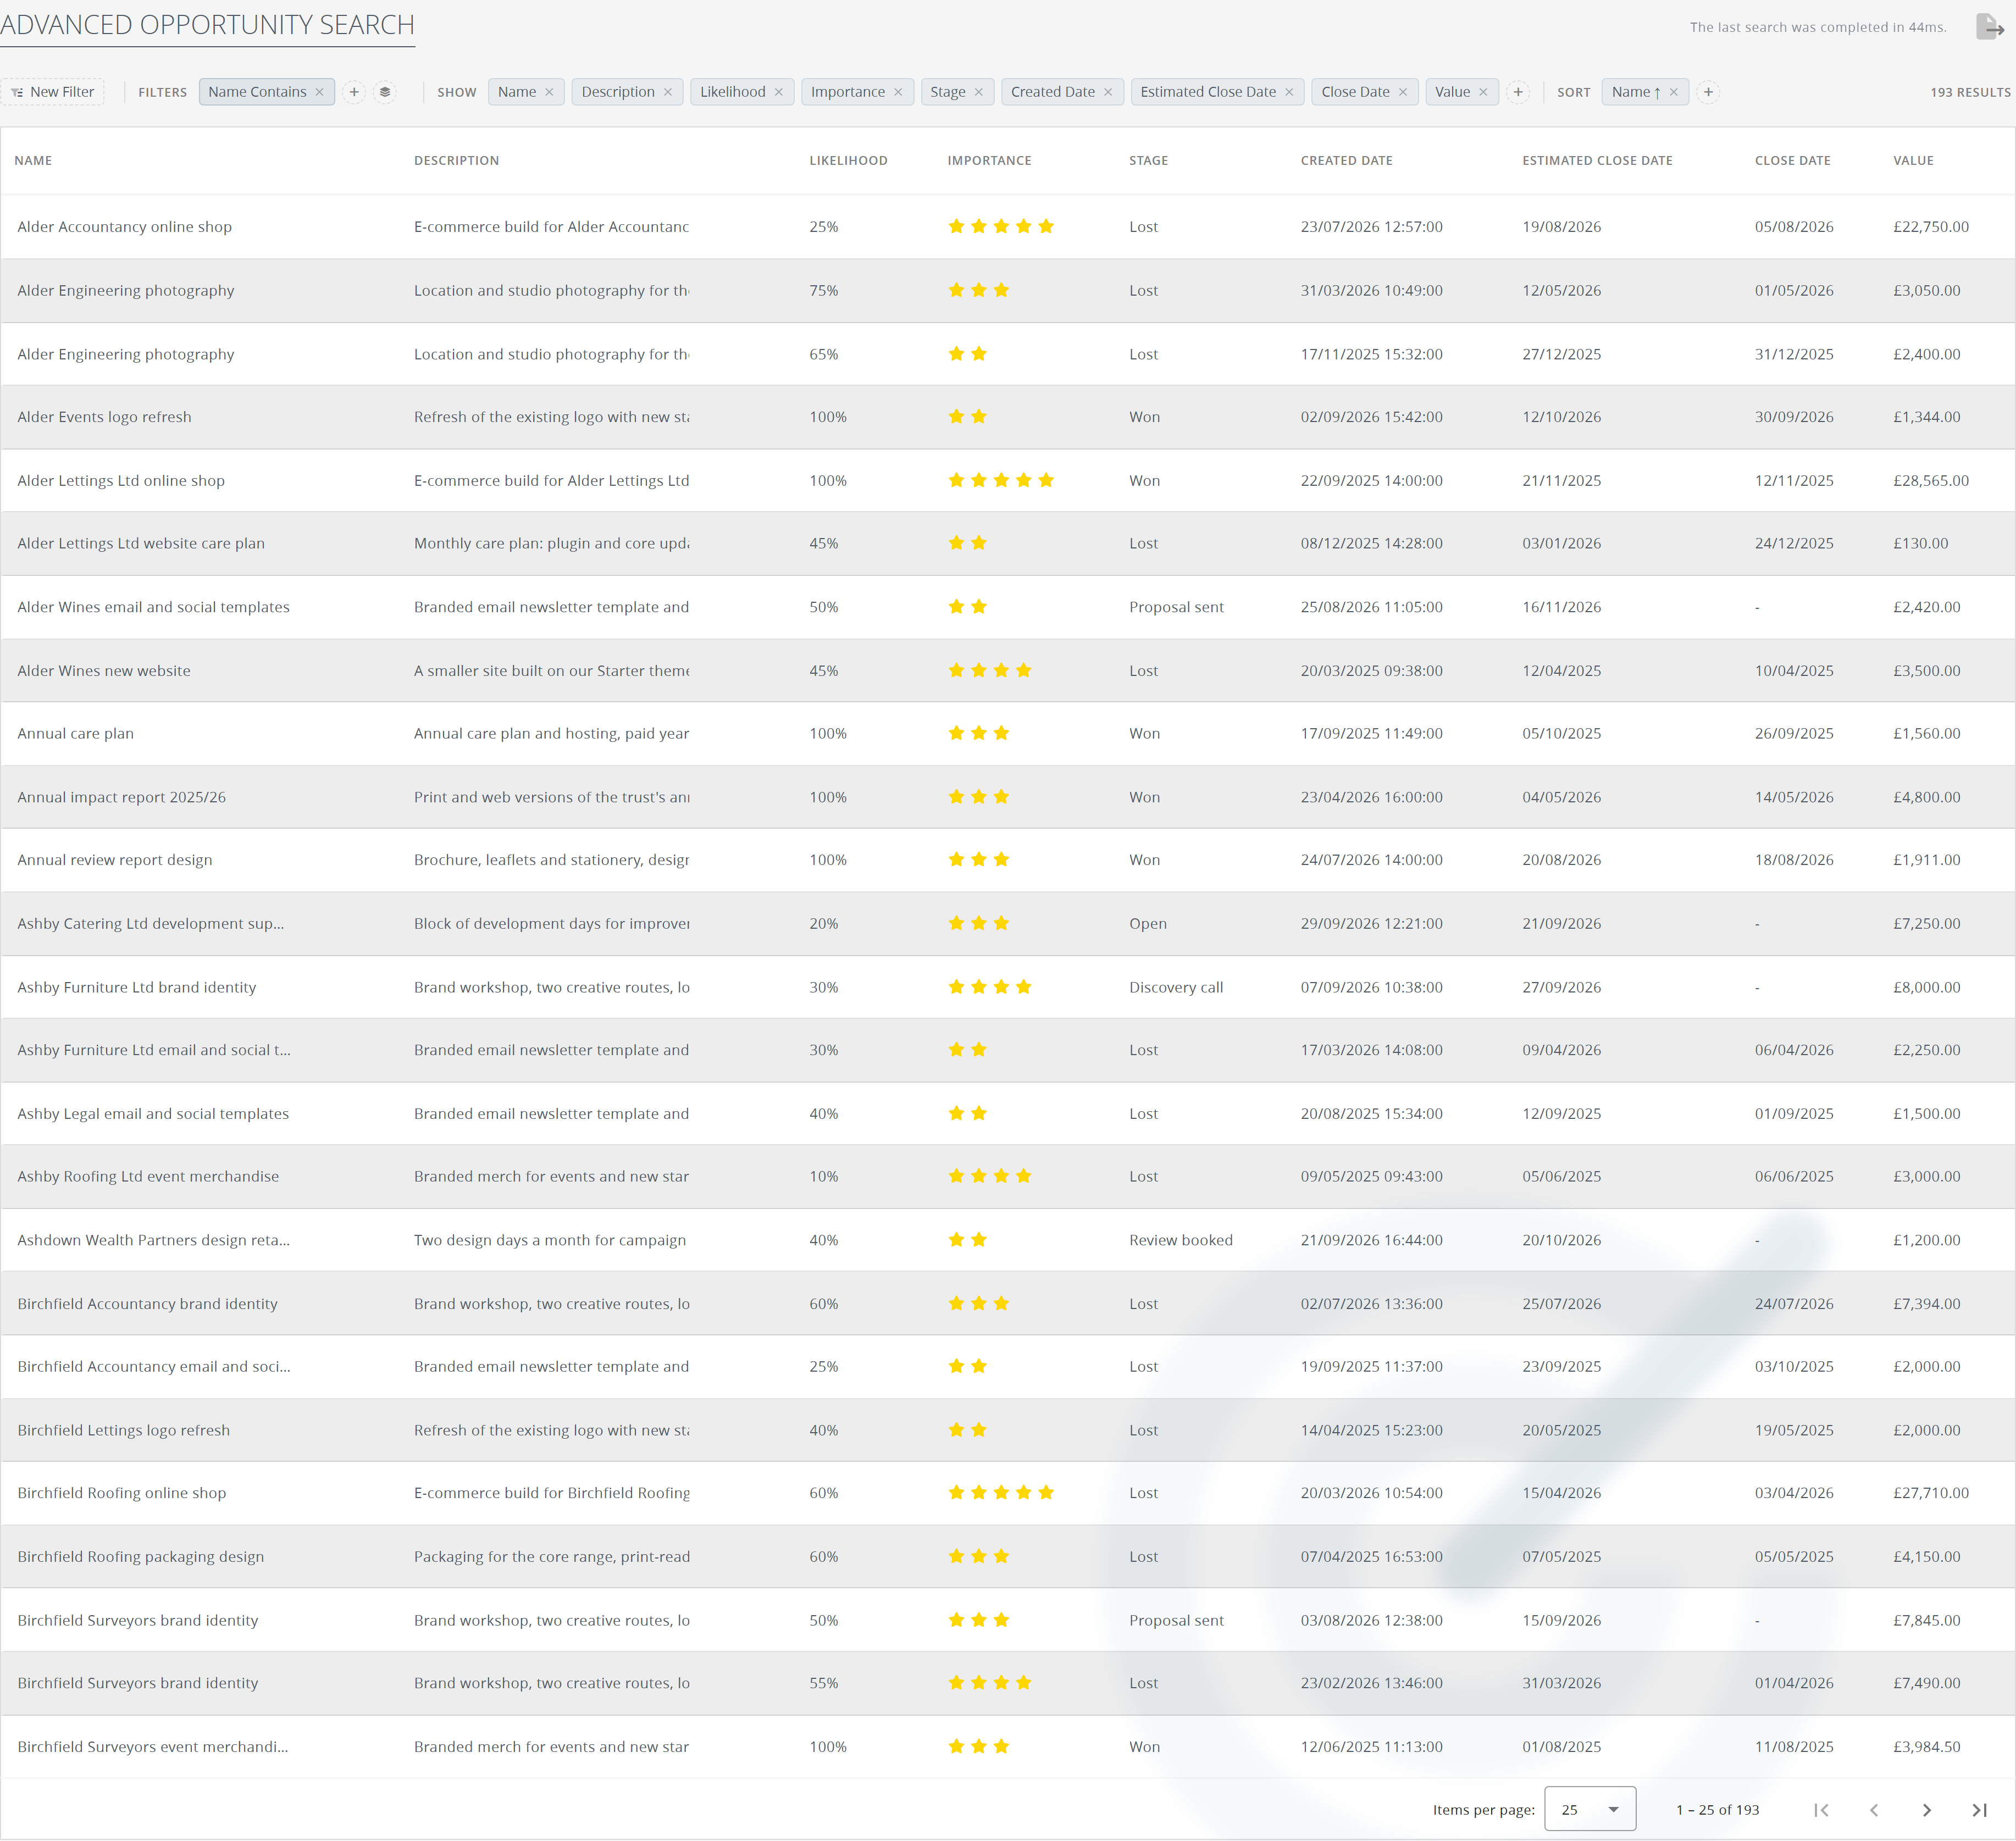Click the £28,565.00 value cell
This screenshot has height=1841, width=2016.
pos(1931,481)
